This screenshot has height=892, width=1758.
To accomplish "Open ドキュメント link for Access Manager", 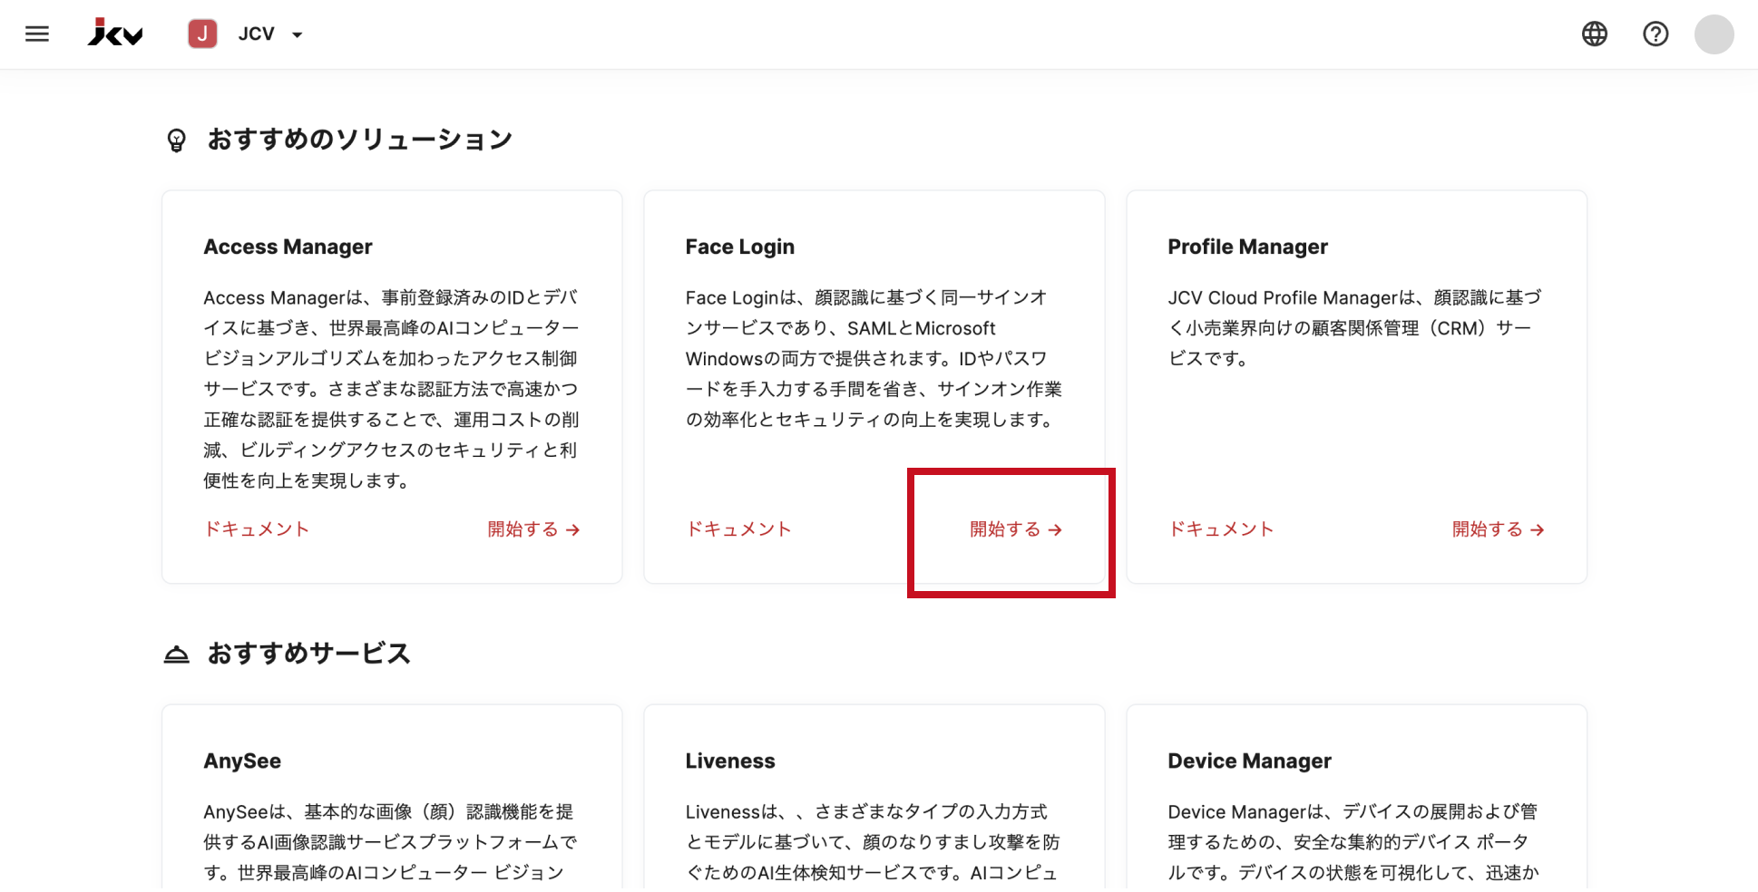I will pos(257,528).
